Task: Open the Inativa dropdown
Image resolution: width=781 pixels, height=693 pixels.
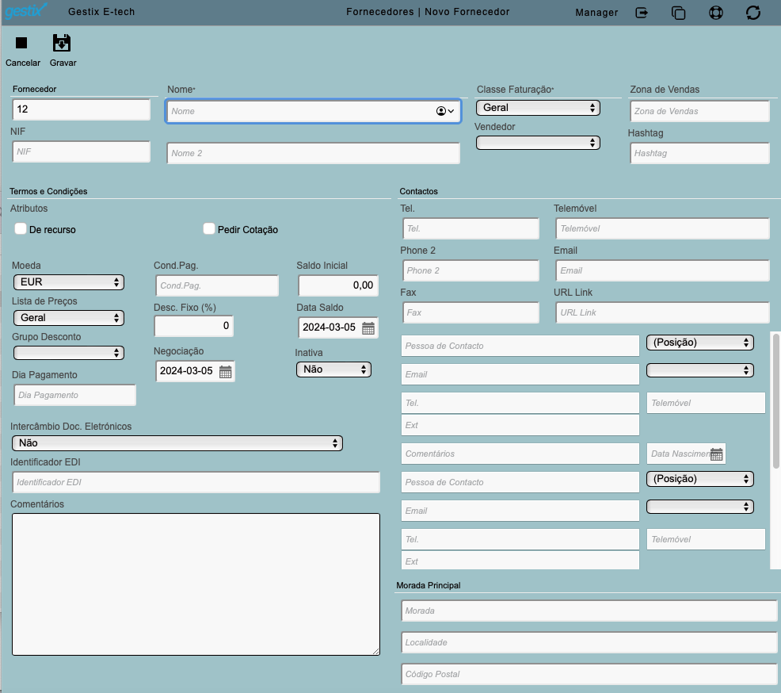Action: (x=333, y=369)
